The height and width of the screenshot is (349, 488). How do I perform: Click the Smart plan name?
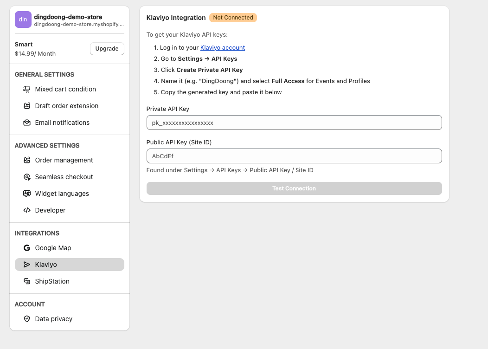pyautogui.click(x=24, y=44)
